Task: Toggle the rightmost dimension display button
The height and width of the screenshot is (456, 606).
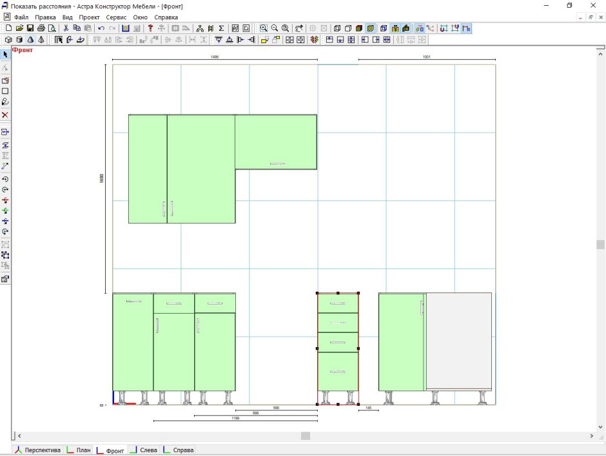Action: coord(467,28)
